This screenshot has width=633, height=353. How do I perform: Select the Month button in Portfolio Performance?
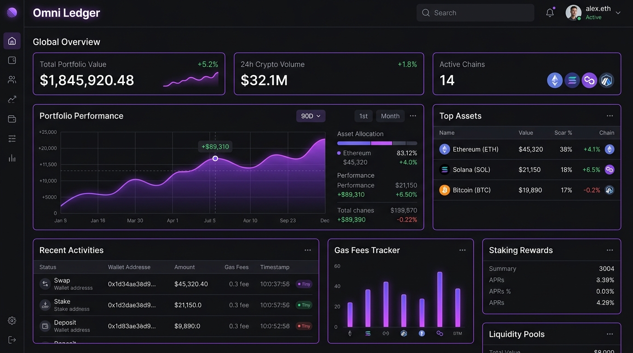(390, 116)
